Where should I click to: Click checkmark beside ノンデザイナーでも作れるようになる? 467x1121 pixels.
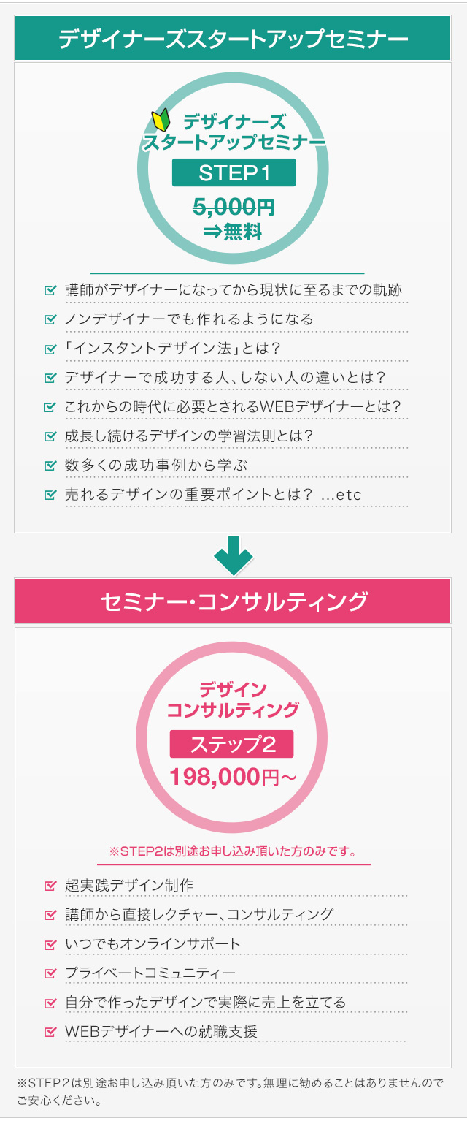tap(50, 319)
